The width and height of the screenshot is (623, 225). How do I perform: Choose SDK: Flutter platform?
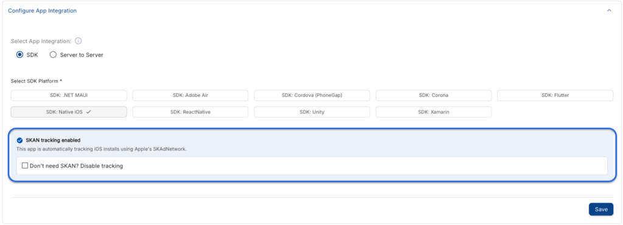coord(555,95)
